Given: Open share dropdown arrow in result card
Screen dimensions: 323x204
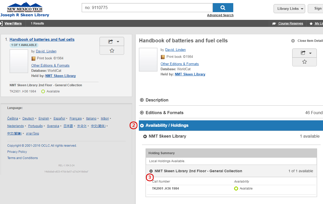Looking at the screenshot, I should click(x=118, y=42).
